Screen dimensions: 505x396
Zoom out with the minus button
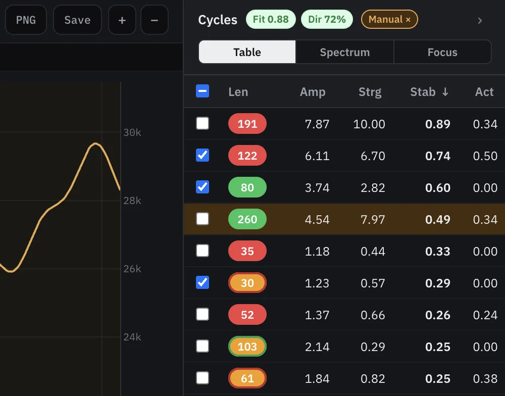click(154, 20)
